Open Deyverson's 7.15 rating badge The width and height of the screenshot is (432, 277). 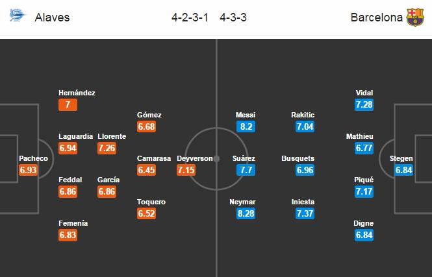click(x=187, y=171)
